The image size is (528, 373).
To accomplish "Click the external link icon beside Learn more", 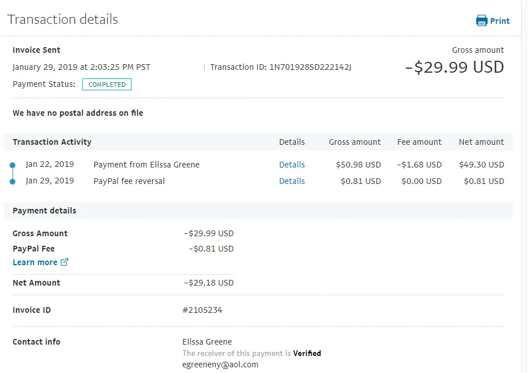I will 64,262.
